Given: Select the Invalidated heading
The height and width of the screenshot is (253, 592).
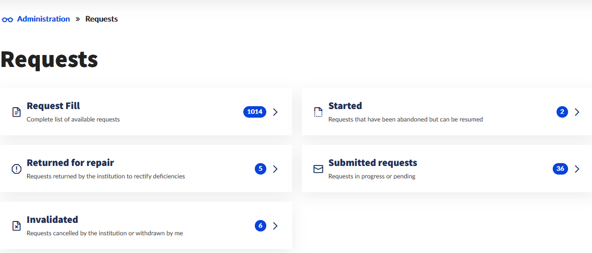Looking at the screenshot, I should click(x=52, y=220).
